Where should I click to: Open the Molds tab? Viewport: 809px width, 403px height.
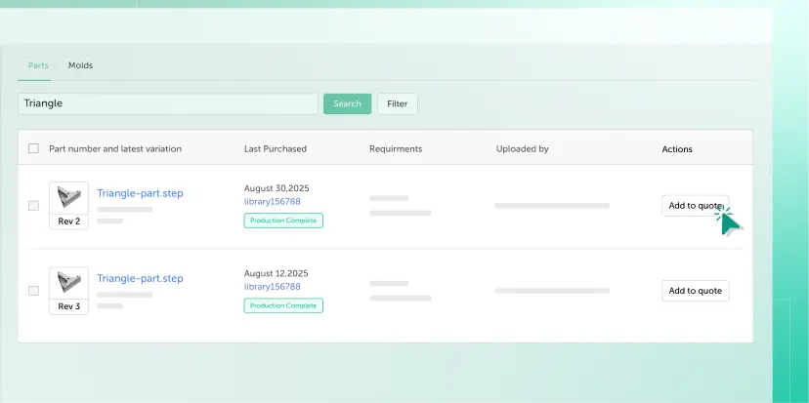tap(80, 65)
